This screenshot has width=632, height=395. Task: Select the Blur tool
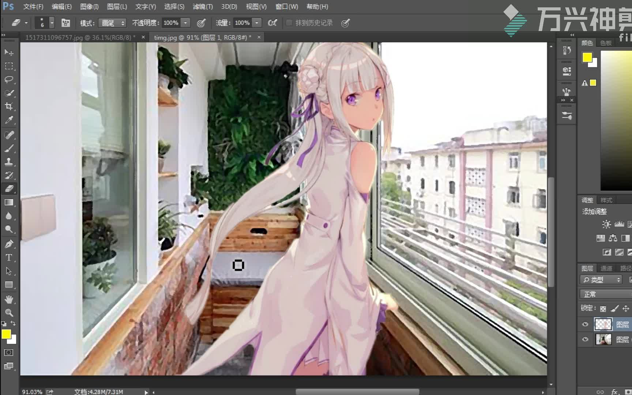(9, 216)
